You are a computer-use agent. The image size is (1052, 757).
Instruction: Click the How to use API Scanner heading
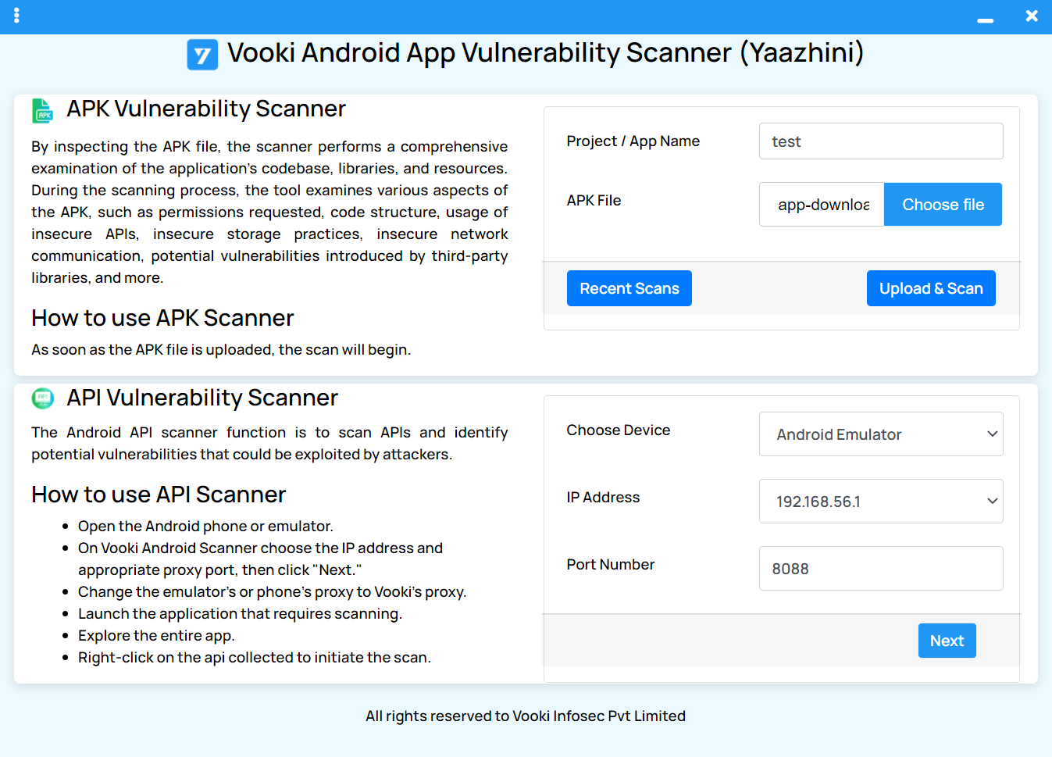(159, 495)
